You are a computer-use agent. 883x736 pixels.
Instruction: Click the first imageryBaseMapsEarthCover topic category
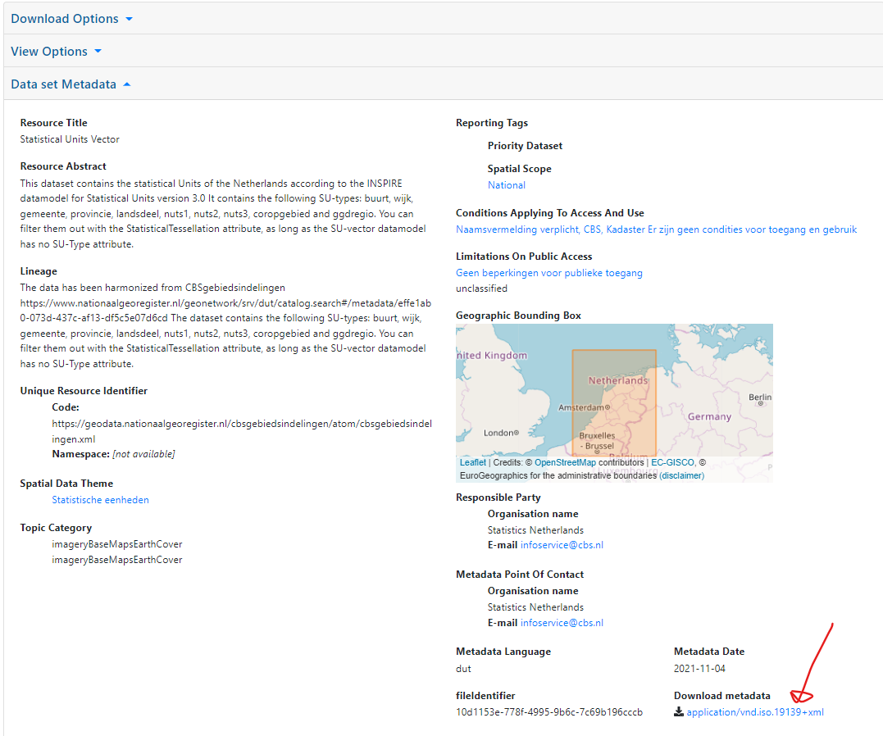(x=117, y=544)
